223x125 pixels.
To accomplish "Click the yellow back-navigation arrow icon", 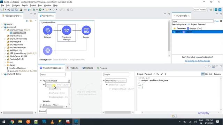I will click(x=47, y=10).
